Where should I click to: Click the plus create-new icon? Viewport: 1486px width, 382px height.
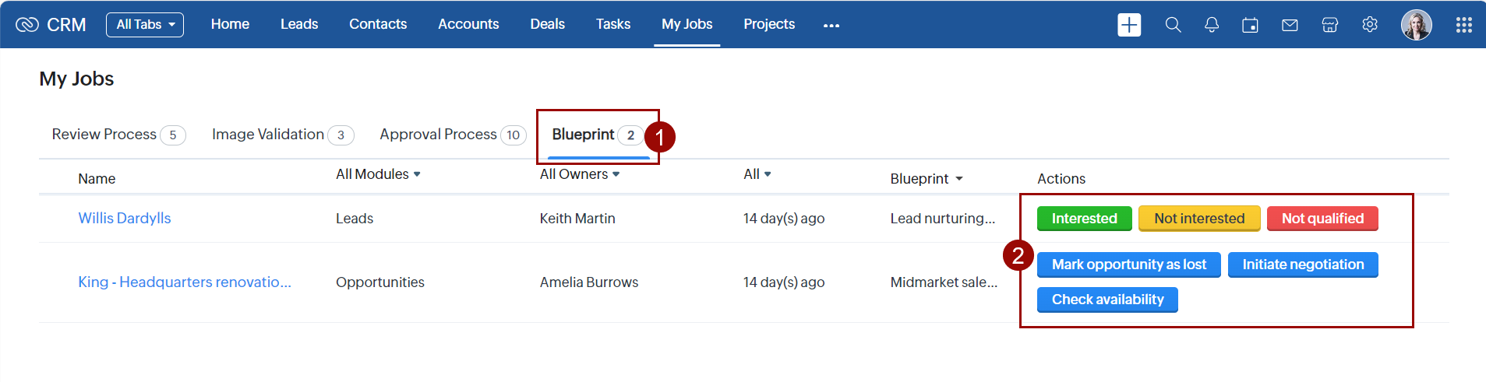tap(1128, 25)
